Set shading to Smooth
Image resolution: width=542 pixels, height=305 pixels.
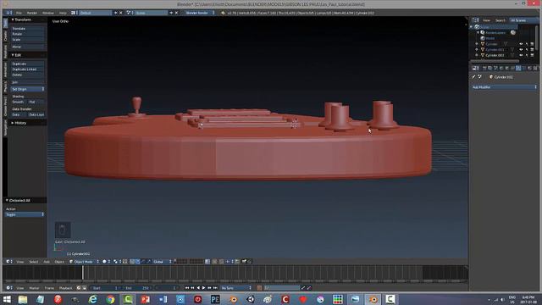pyautogui.click(x=19, y=102)
